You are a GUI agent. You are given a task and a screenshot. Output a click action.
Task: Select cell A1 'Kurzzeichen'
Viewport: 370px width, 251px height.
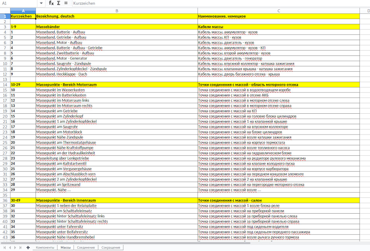click(23, 16)
